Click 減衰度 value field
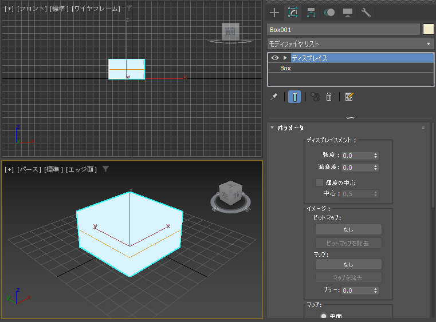 point(357,168)
